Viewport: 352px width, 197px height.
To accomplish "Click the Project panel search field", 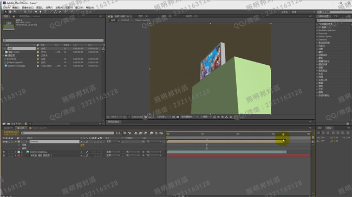I will coord(53,40).
